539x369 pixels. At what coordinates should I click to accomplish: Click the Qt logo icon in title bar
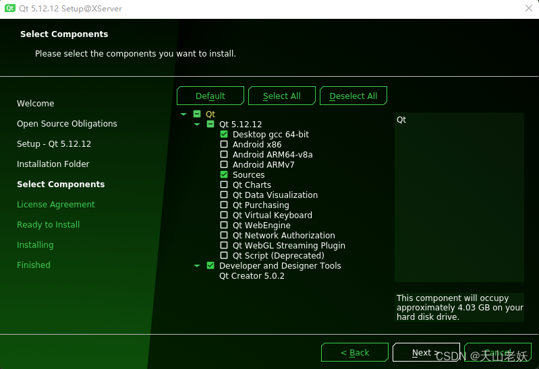coord(10,8)
